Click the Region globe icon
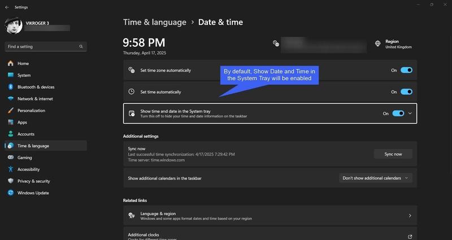The width and height of the screenshot is (452, 240). [378, 43]
